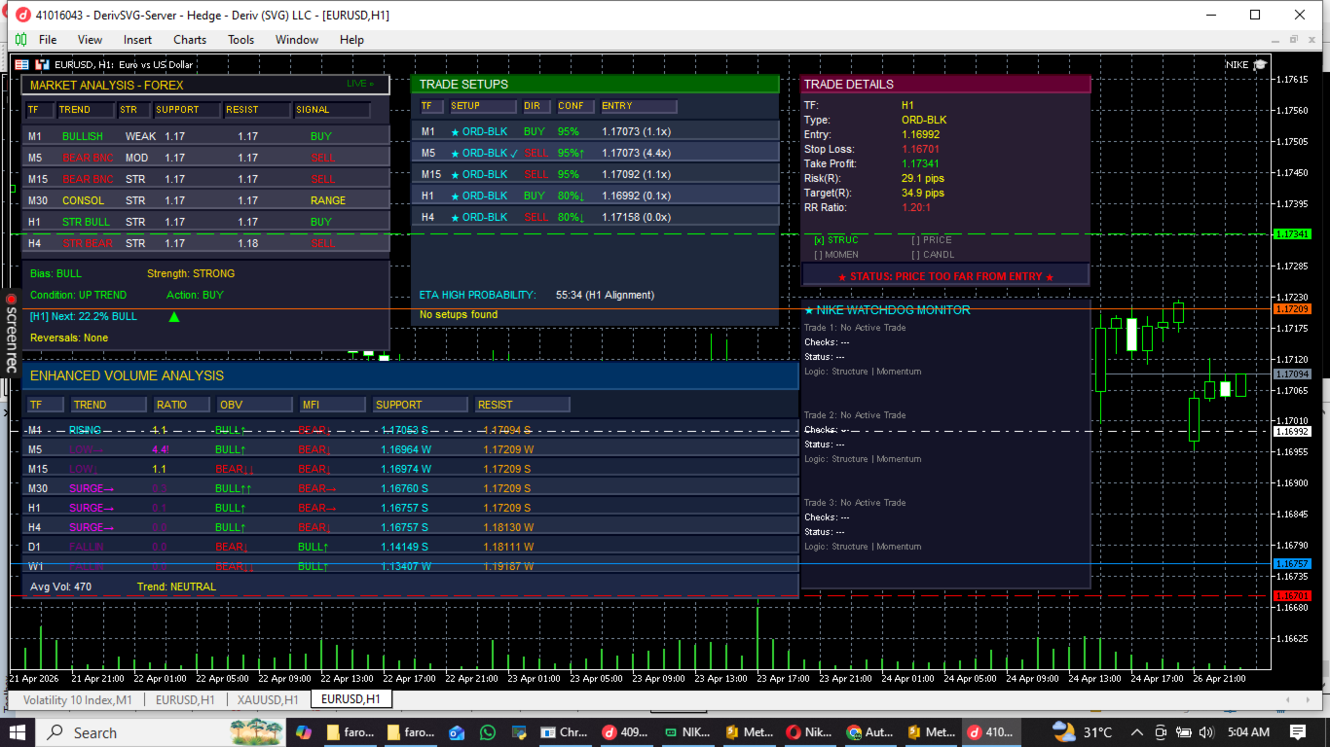The image size is (1330, 747).
Task: Open the notification center icon
Action: [1298, 732]
